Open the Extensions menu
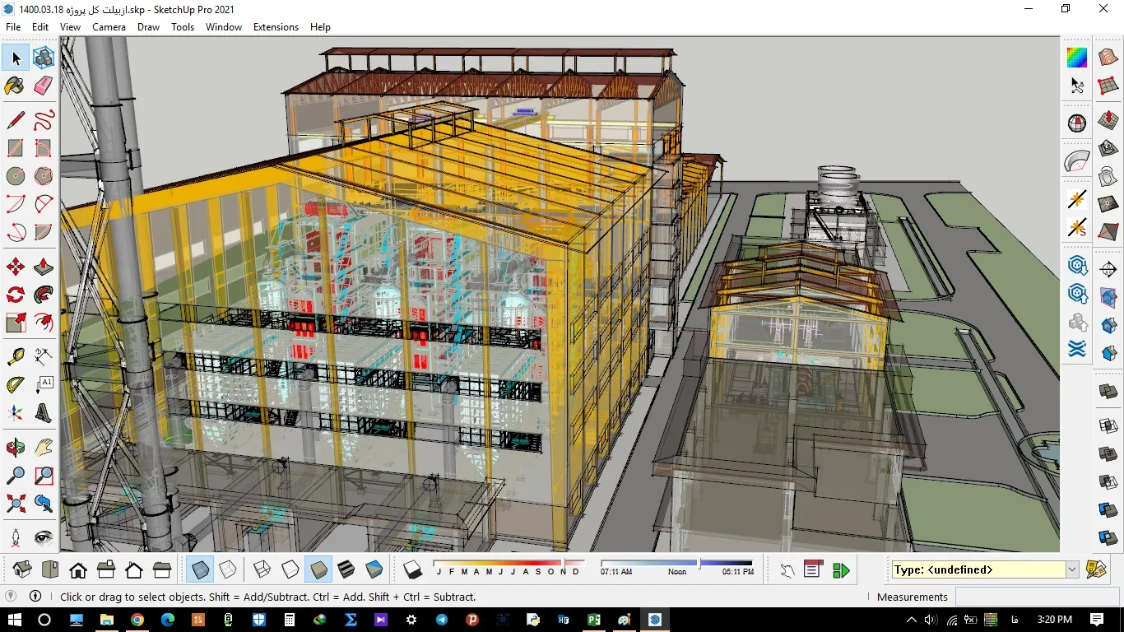This screenshot has height=632, width=1124. point(276,27)
